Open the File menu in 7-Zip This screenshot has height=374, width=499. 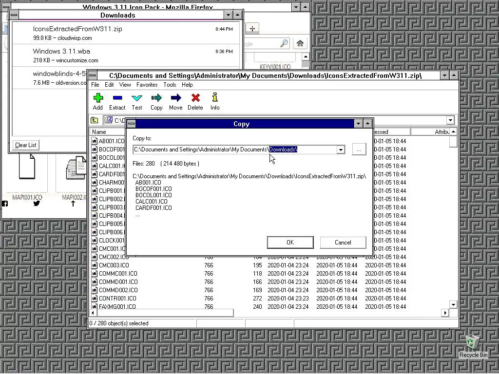pyautogui.click(x=95, y=85)
